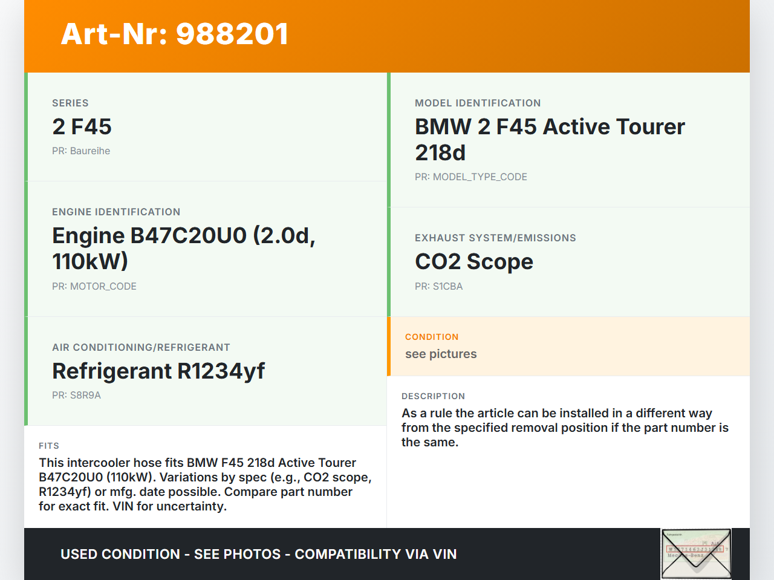Select the Engine B47C20U0 value
774x580 pixels.
[x=183, y=248]
